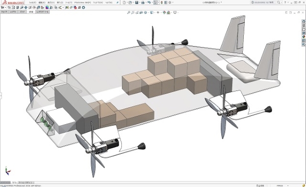Select the Evaluate (評価) tab
This screenshot has height=187, width=306.
[31, 12]
